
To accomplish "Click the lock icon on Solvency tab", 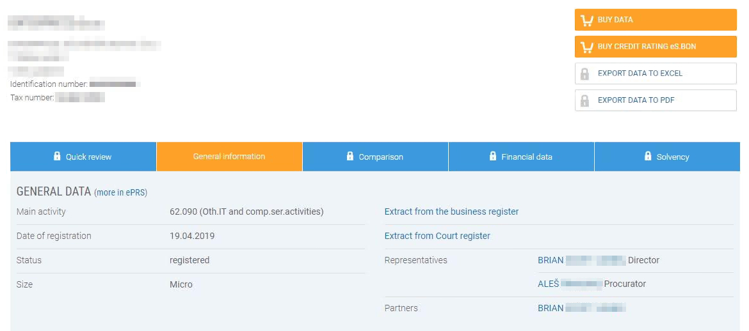I will point(648,156).
